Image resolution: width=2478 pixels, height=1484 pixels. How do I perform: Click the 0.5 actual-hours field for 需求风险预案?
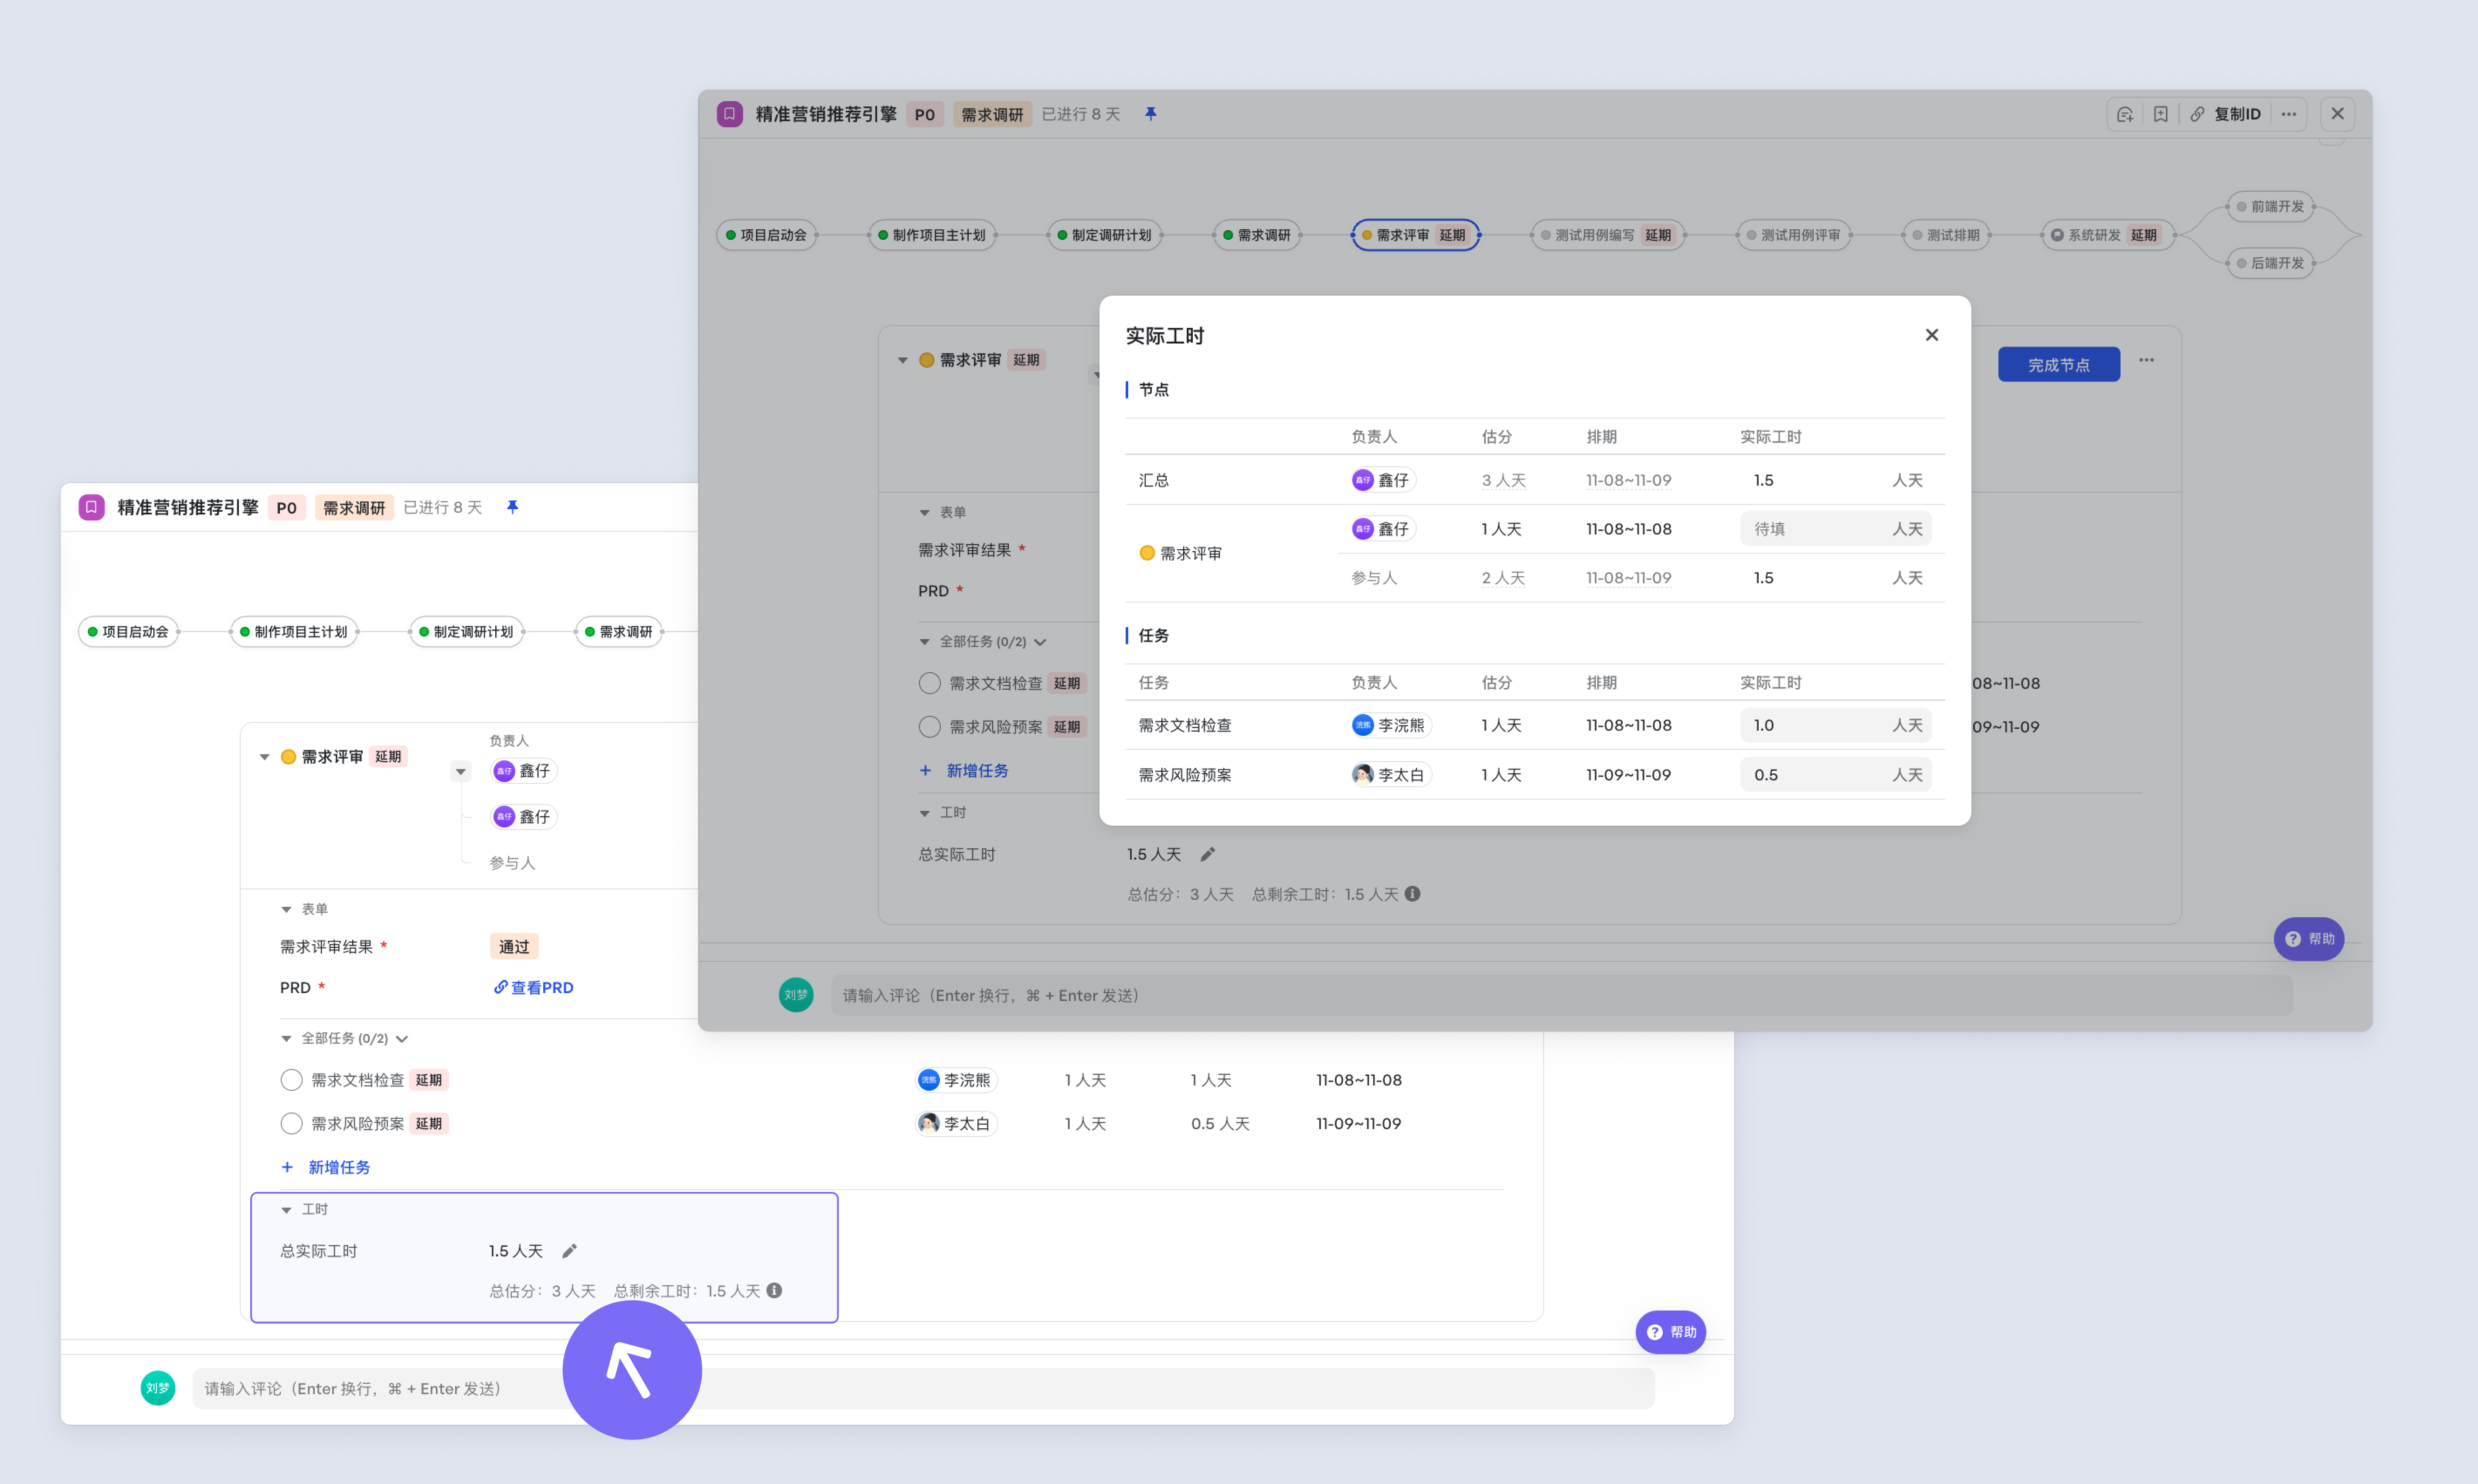click(x=1836, y=775)
